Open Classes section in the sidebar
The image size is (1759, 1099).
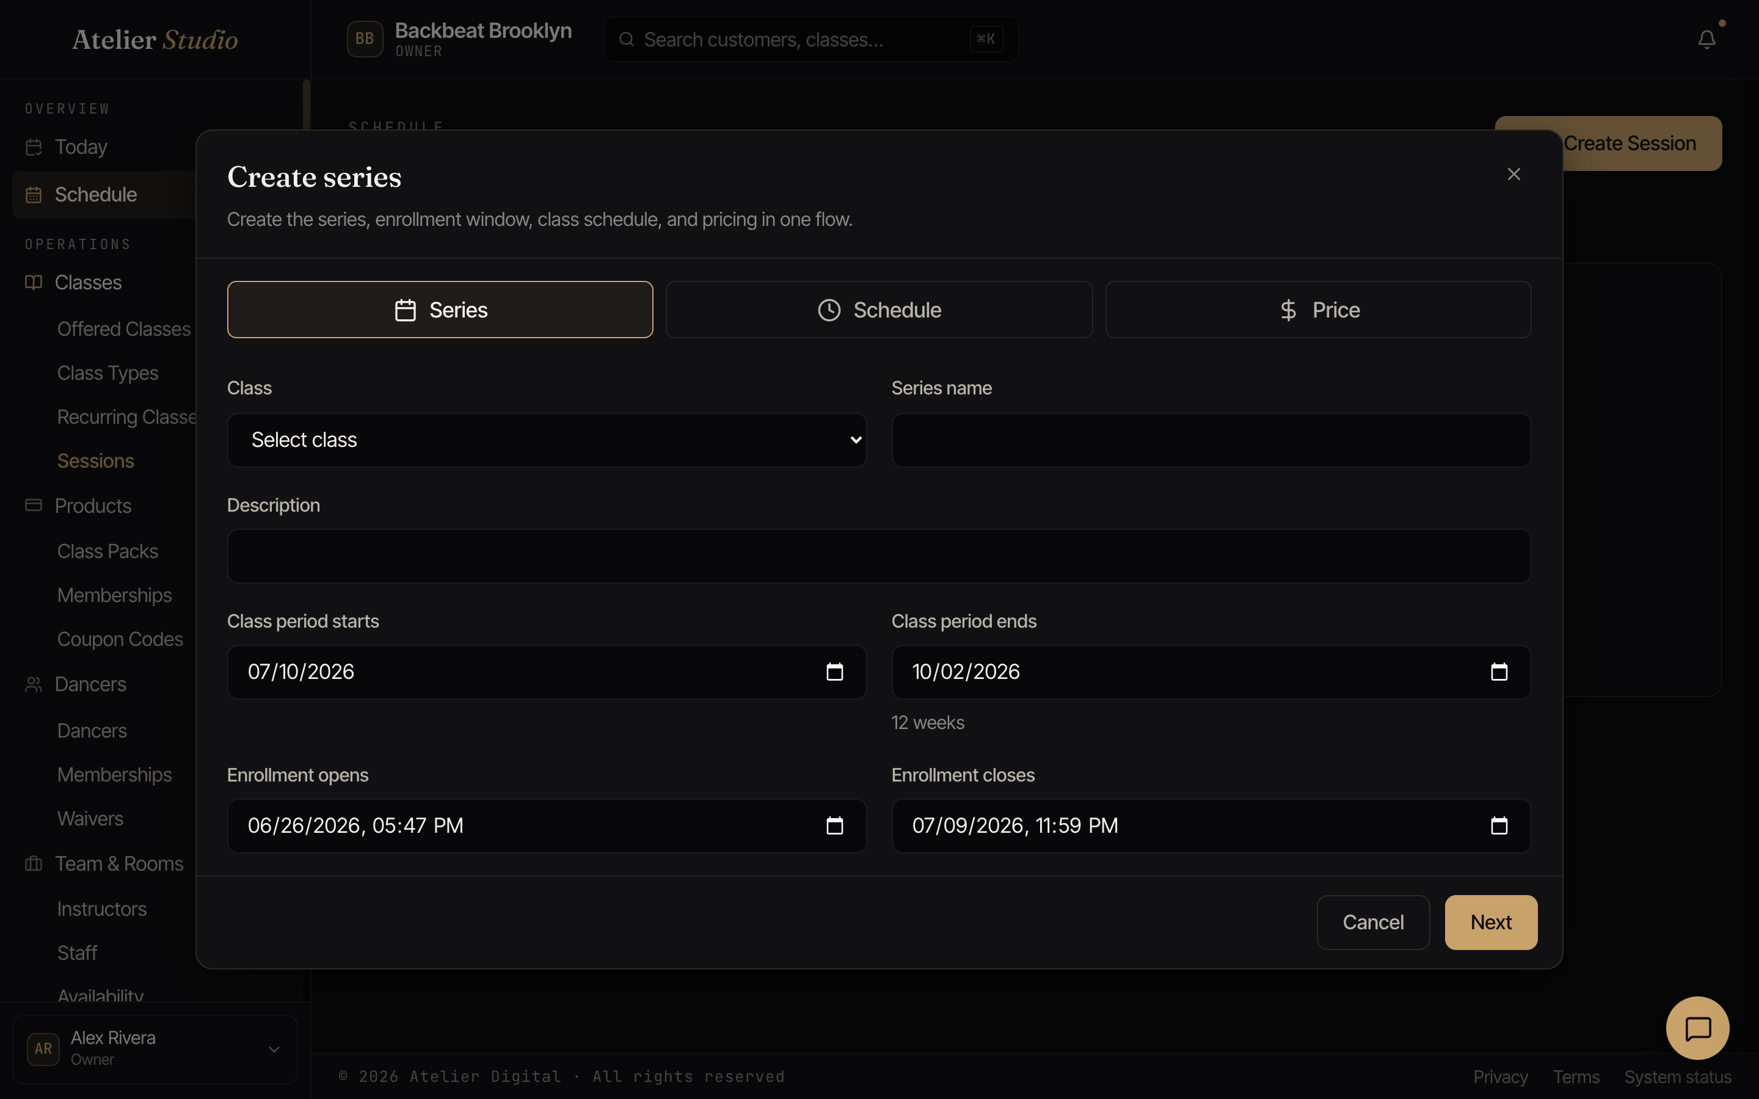pyautogui.click(x=88, y=283)
